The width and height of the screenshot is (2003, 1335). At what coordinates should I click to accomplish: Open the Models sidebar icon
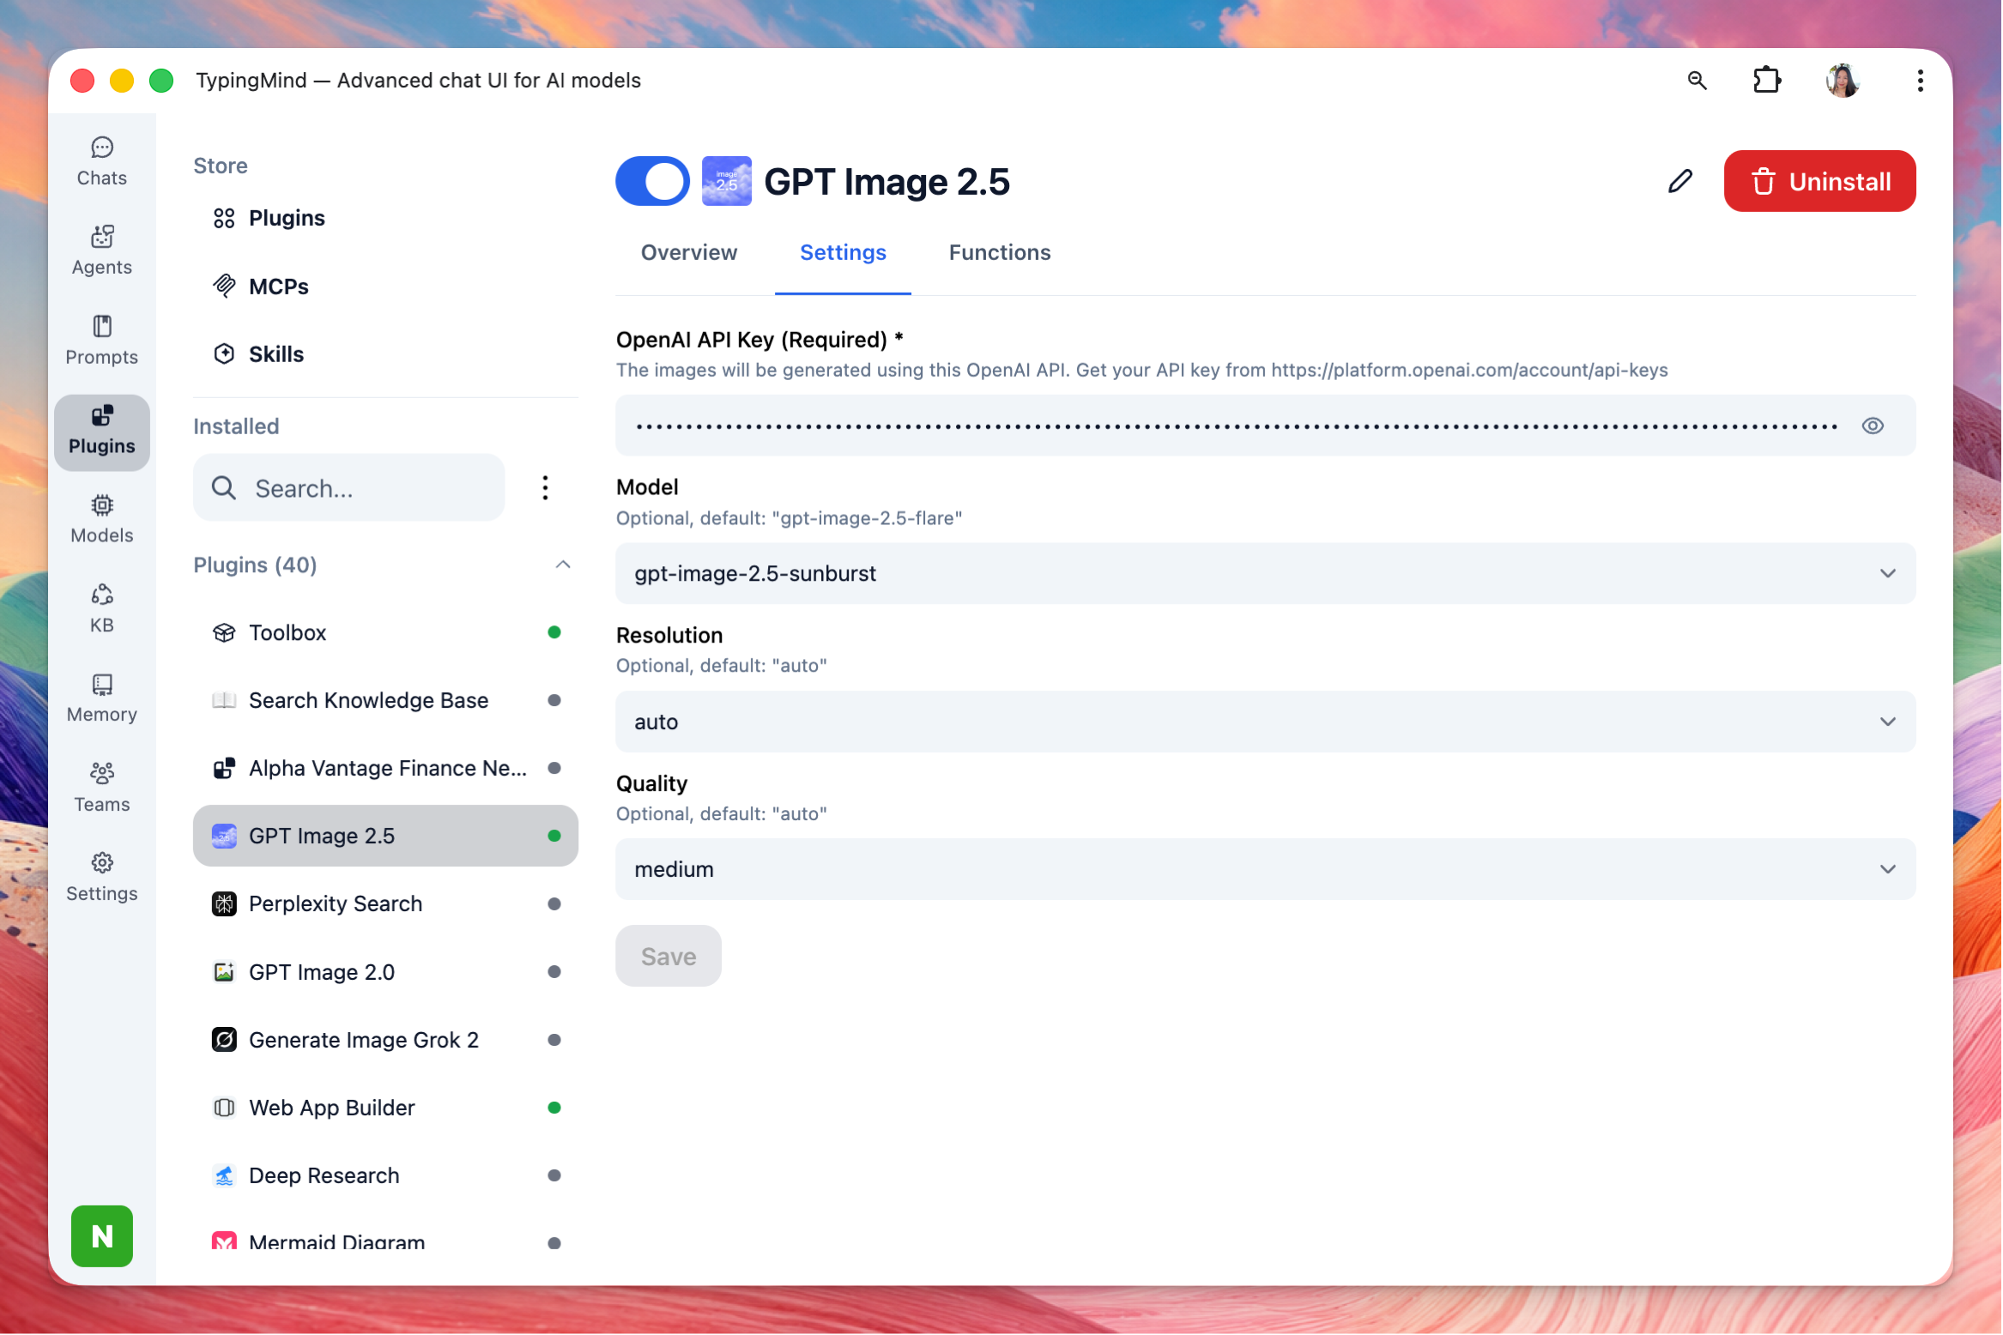click(101, 519)
